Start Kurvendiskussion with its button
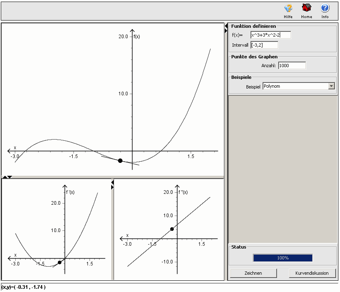This screenshot has width=340, height=292. pos(312,273)
